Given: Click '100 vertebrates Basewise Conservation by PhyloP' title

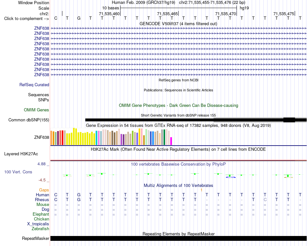Looking at the screenshot, I should (x=178, y=164).
